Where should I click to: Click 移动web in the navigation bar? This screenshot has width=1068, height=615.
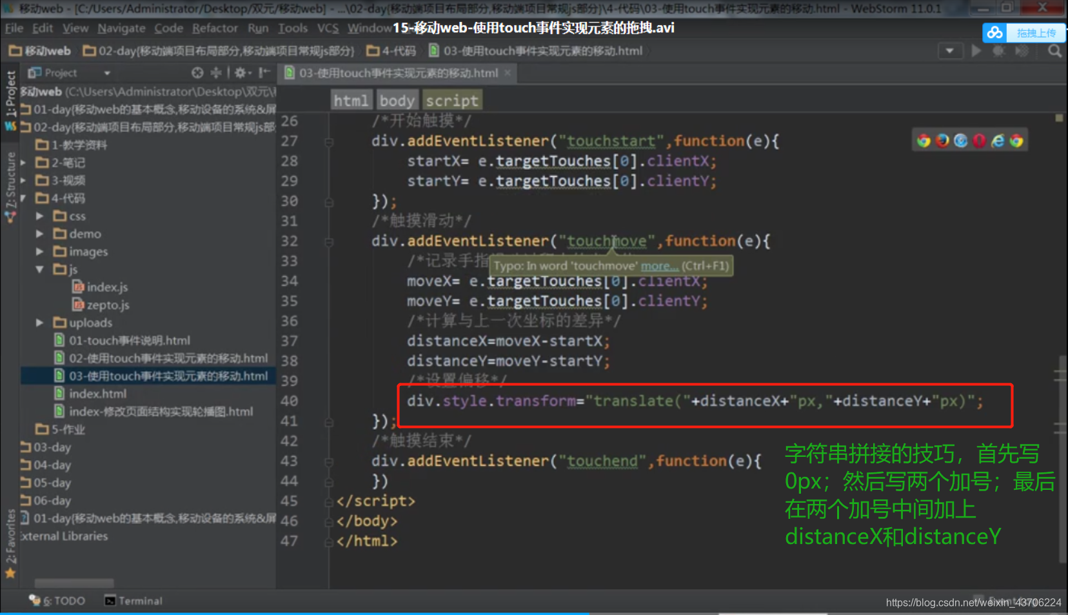[39, 50]
